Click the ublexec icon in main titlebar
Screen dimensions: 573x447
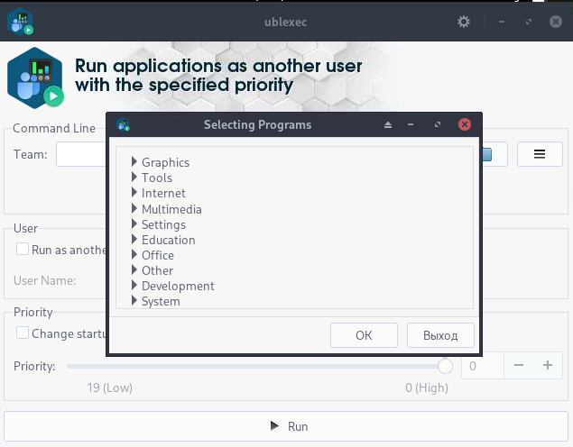(20, 22)
